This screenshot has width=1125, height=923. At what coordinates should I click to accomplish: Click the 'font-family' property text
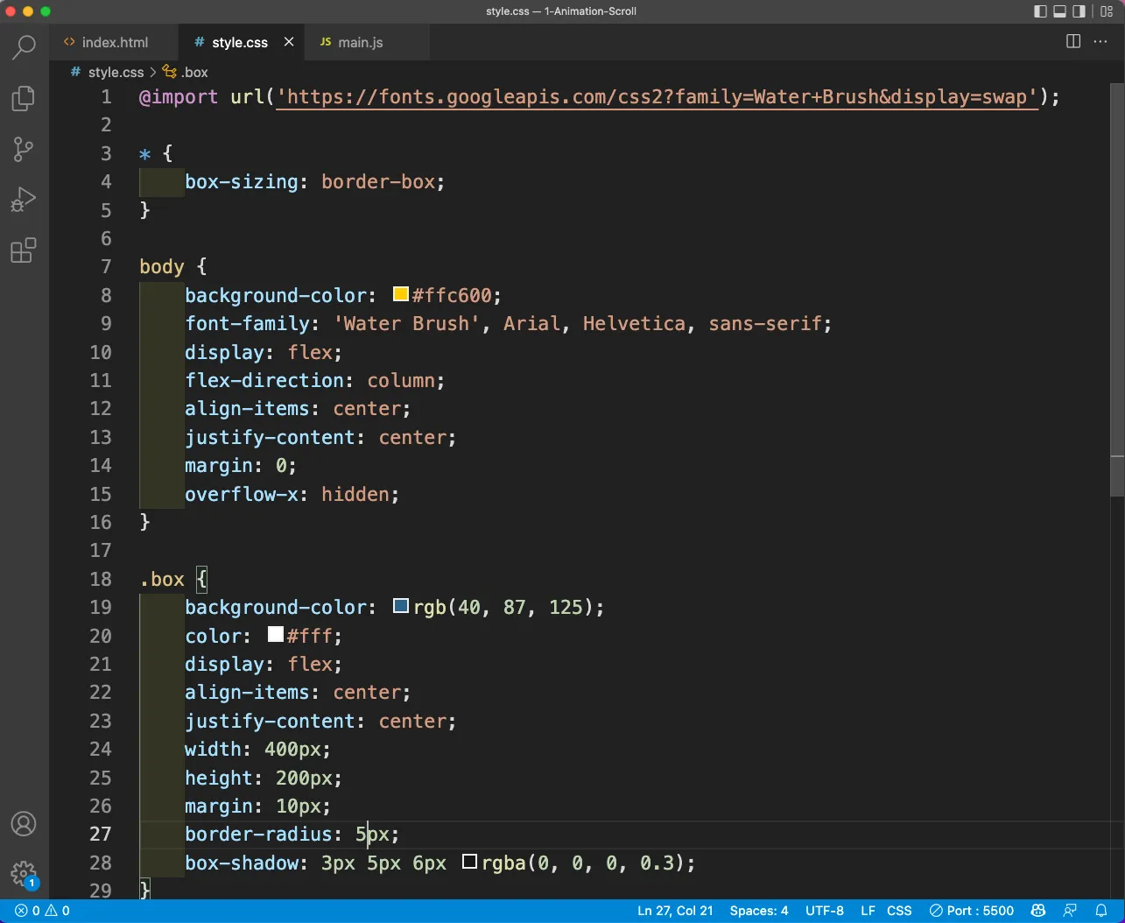tap(247, 323)
